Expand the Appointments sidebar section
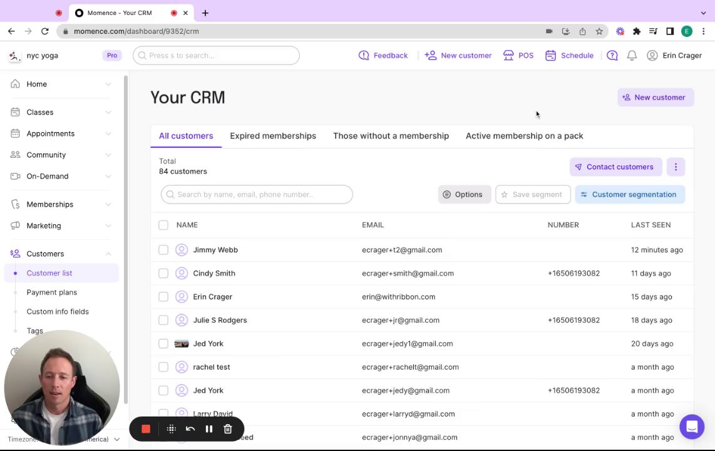Screen dimensions: 715x451 pyautogui.click(x=108, y=133)
